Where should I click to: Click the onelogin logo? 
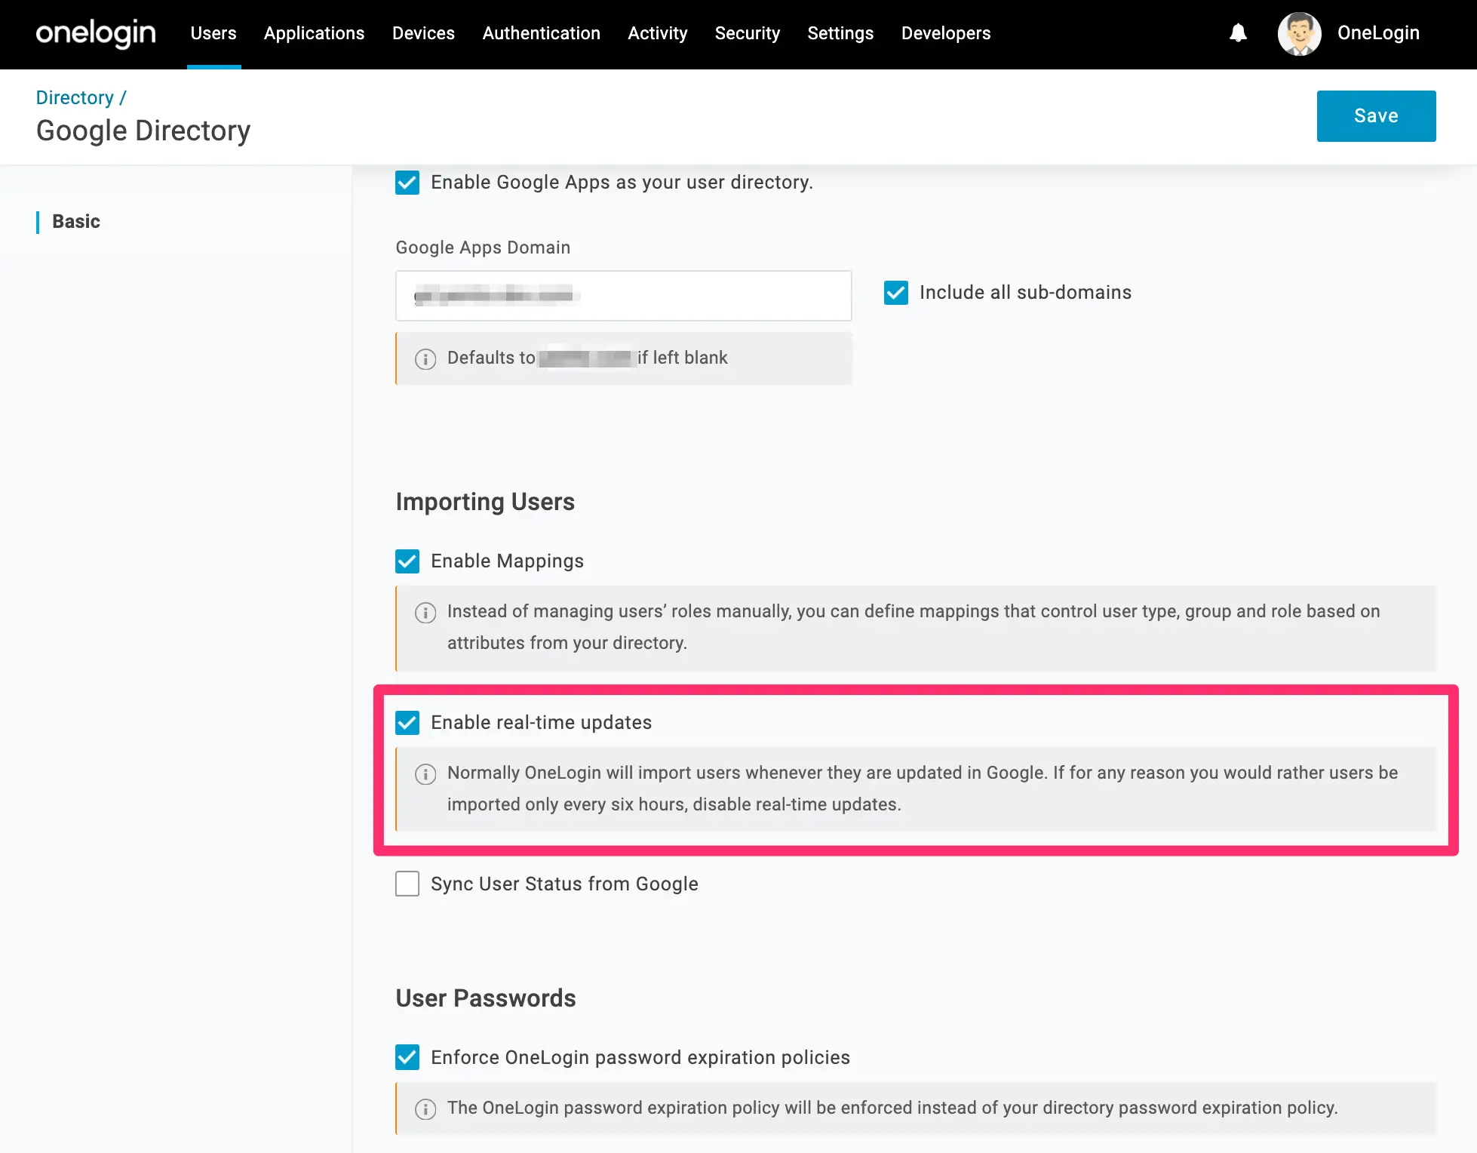[x=96, y=33]
